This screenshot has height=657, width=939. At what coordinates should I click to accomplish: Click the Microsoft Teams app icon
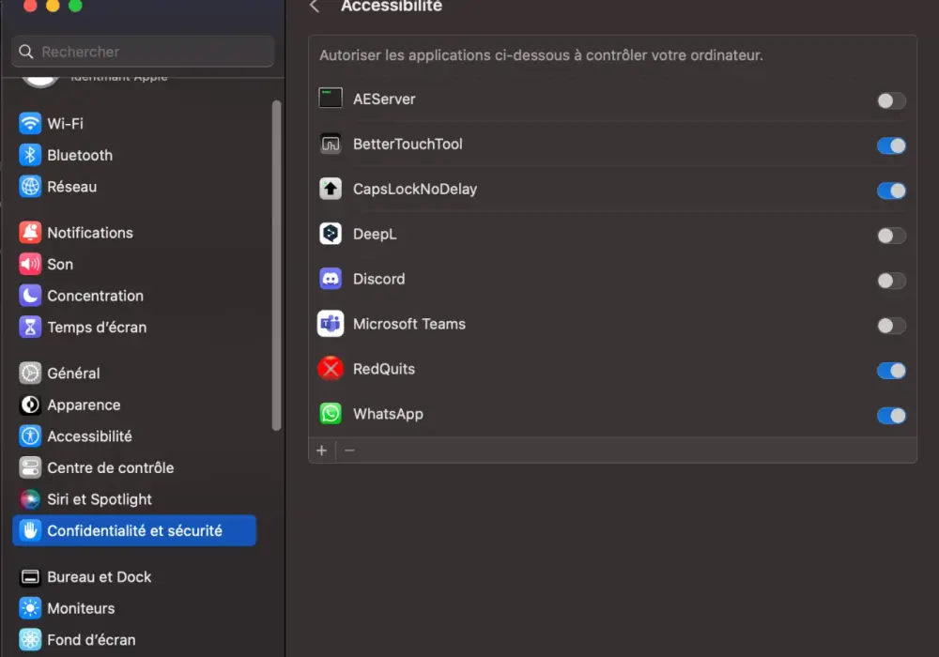tap(330, 324)
